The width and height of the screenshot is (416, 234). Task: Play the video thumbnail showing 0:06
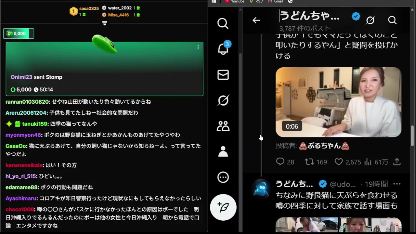(x=338, y=102)
